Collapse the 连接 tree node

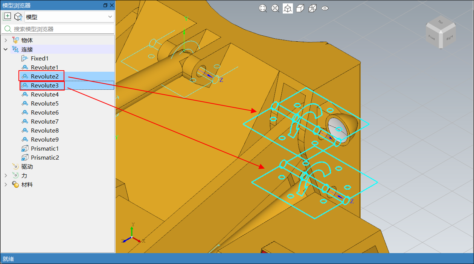(6, 49)
